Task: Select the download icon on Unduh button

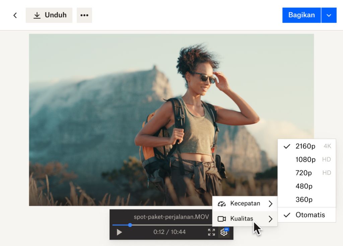Action: coord(37,15)
